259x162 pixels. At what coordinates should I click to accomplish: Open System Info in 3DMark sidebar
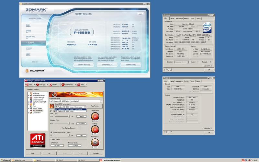point(30,37)
